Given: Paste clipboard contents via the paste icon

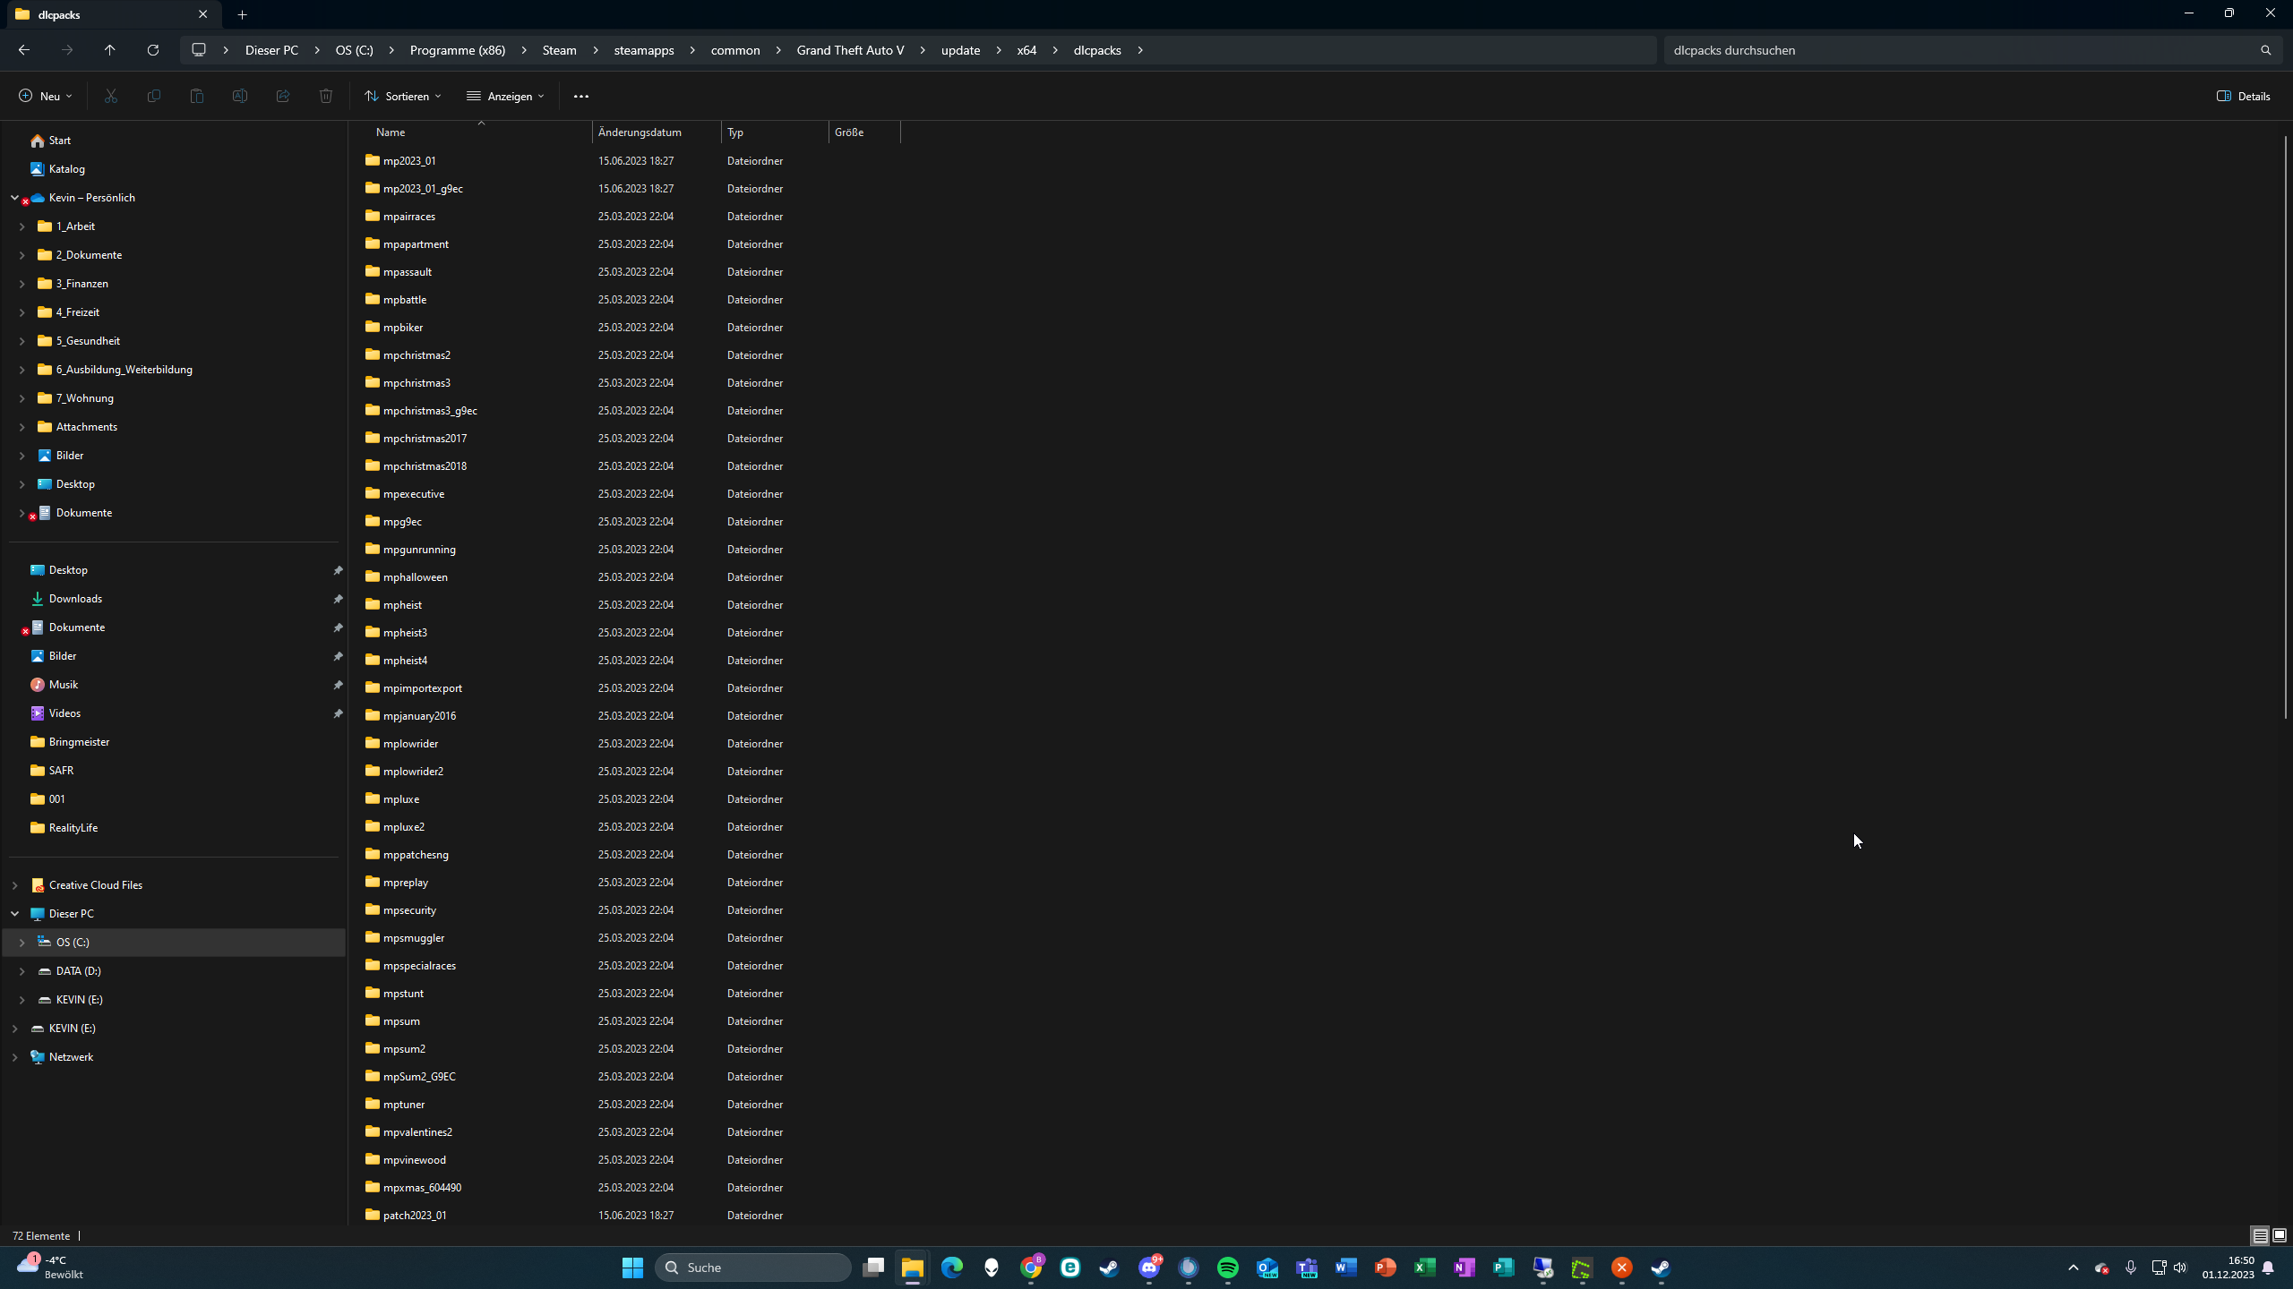Looking at the screenshot, I should coord(196,96).
